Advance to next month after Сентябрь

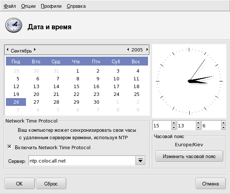(x=34, y=50)
